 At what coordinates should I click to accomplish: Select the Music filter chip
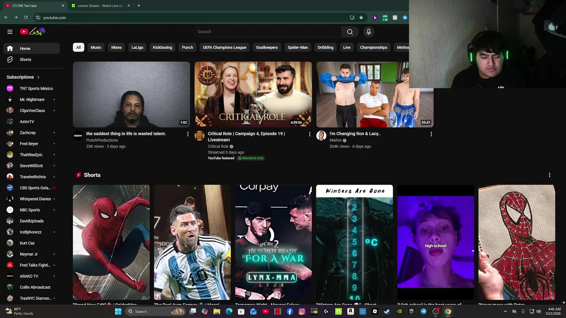coord(96,47)
